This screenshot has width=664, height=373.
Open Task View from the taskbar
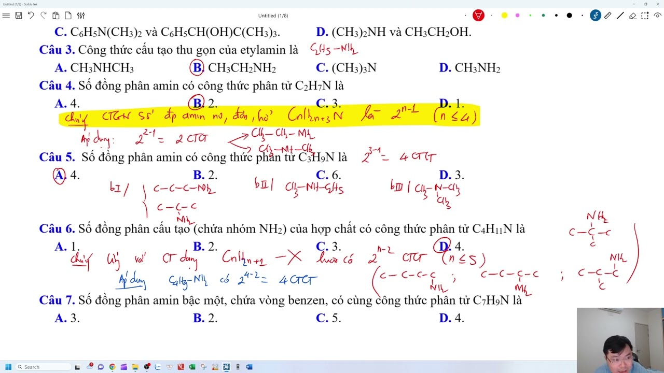click(77, 367)
